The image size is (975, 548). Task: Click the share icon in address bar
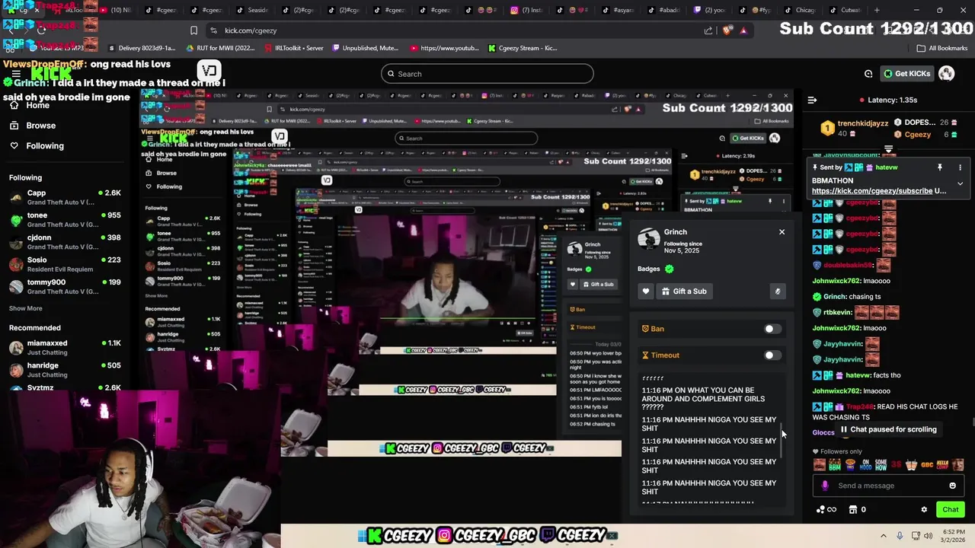pos(708,30)
